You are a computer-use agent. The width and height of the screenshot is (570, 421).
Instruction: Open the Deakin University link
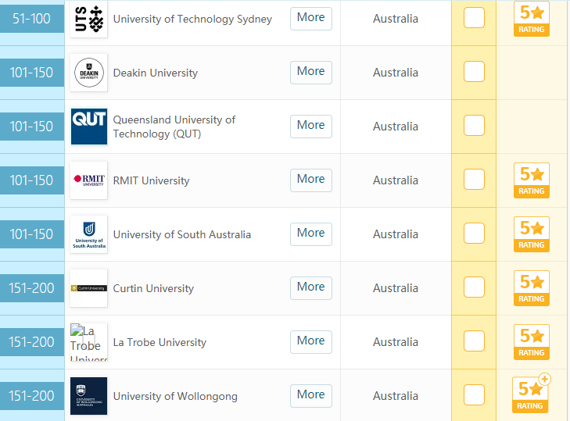point(155,73)
